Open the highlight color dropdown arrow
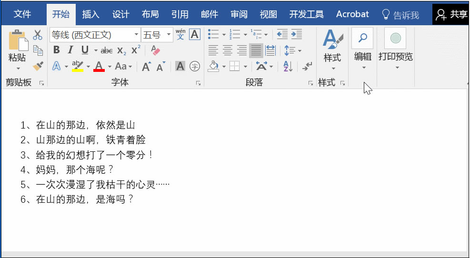Viewport: 470px width, 258px height. click(88, 67)
